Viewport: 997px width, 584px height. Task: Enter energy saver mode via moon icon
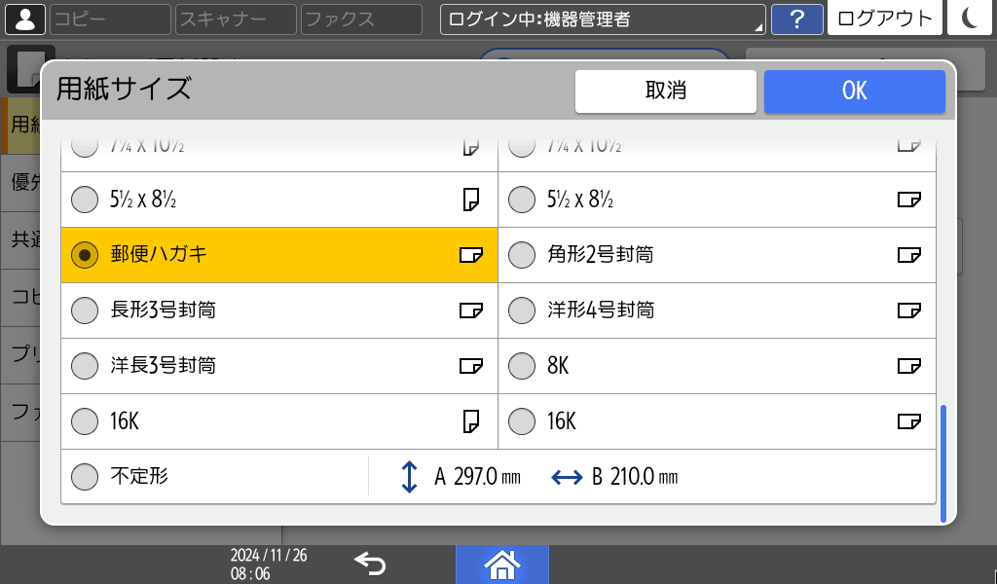tap(969, 18)
